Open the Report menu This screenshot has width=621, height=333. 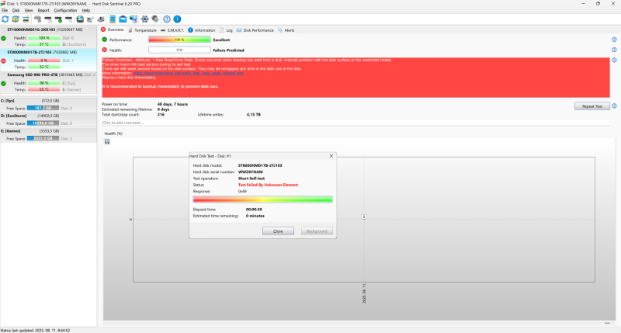pyautogui.click(x=43, y=10)
